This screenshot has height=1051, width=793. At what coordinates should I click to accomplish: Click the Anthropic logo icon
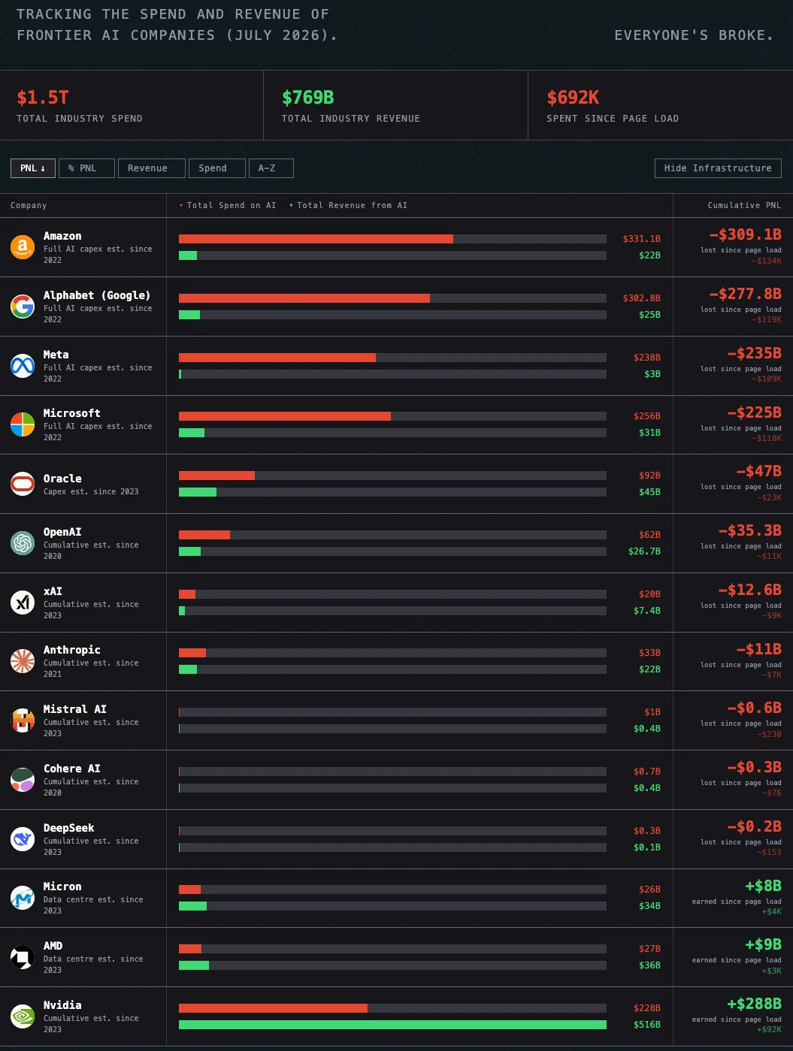click(23, 661)
